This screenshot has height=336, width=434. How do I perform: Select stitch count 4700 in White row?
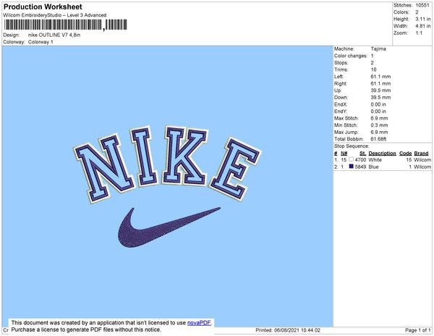pyautogui.click(x=360, y=160)
